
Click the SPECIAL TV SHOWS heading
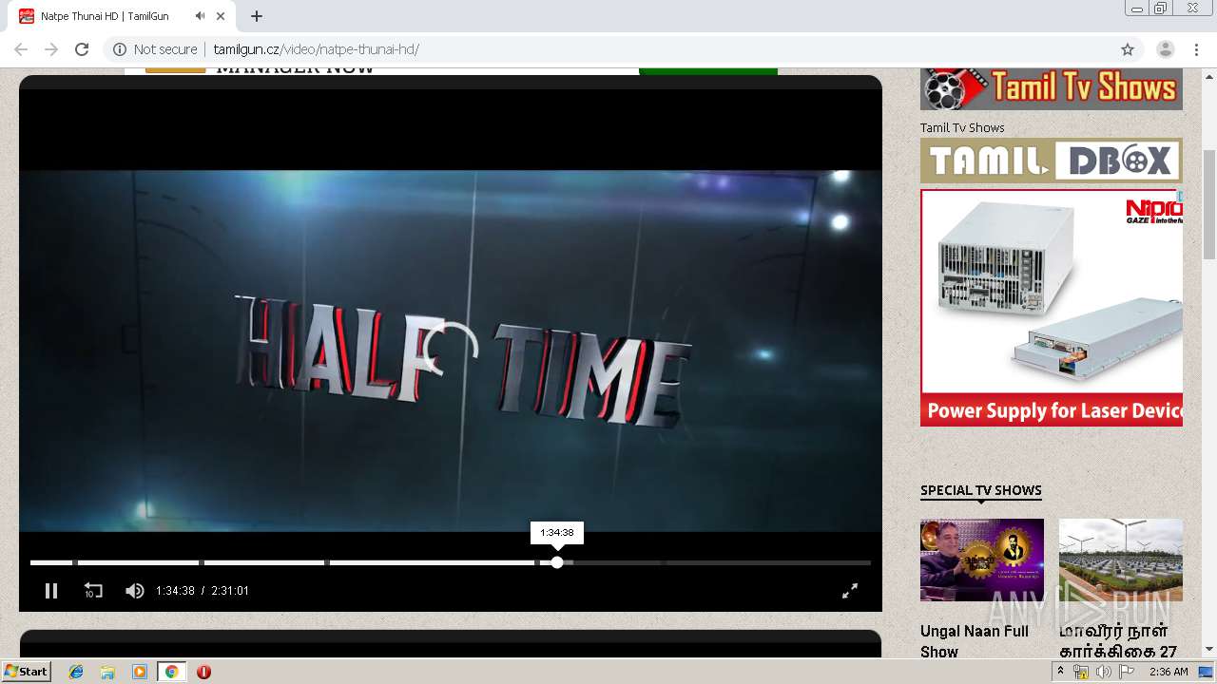[x=981, y=490]
